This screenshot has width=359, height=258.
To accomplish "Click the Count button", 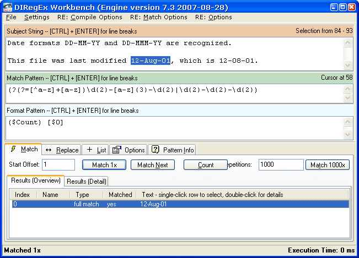I will pos(205,164).
